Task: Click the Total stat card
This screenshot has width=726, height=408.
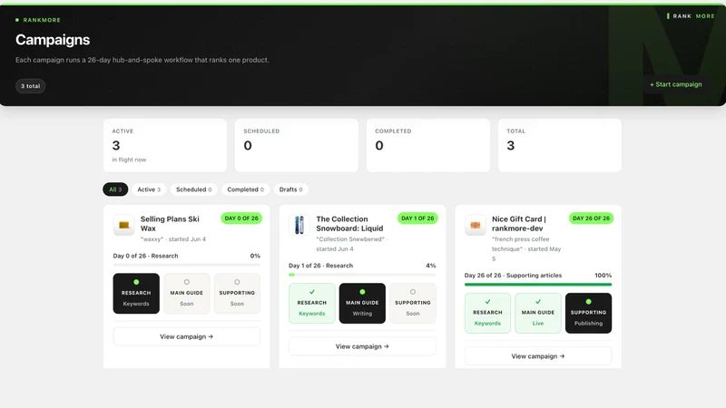Action: pyautogui.click(x=559, y=145)
